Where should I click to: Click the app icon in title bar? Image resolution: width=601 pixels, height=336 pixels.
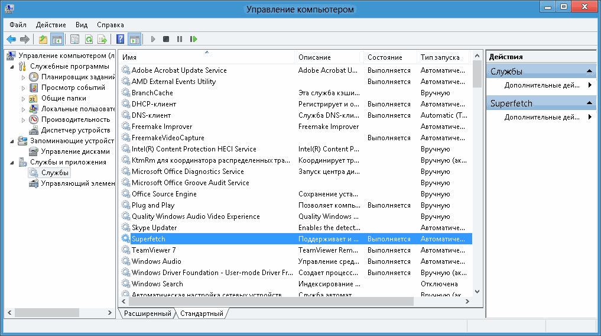pos(9,8)
